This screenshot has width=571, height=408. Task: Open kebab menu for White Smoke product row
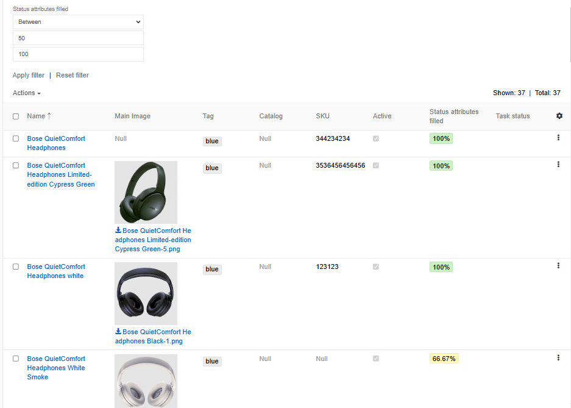pyautogui.click(x=558, y=358)
